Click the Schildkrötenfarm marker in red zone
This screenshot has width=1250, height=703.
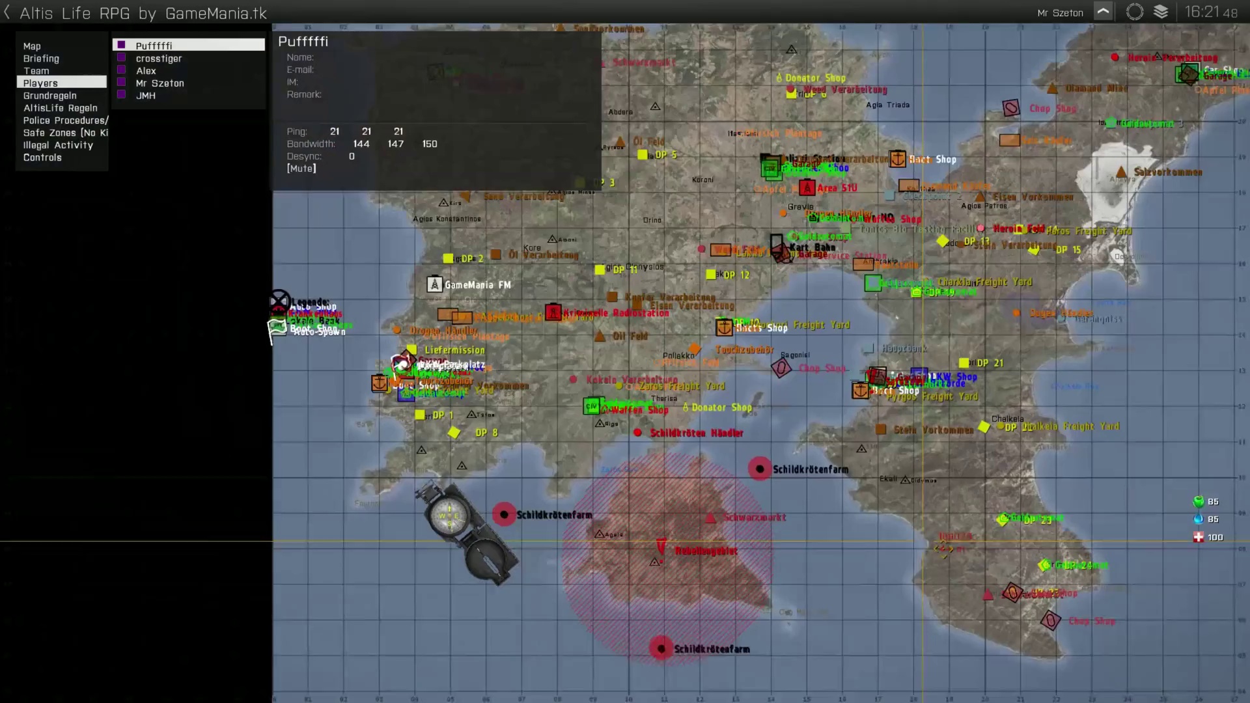661,648
